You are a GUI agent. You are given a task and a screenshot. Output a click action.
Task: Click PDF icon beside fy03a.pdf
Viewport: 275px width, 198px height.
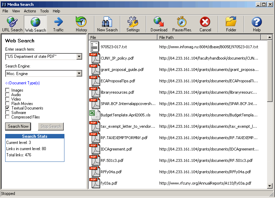click(94, 183)
